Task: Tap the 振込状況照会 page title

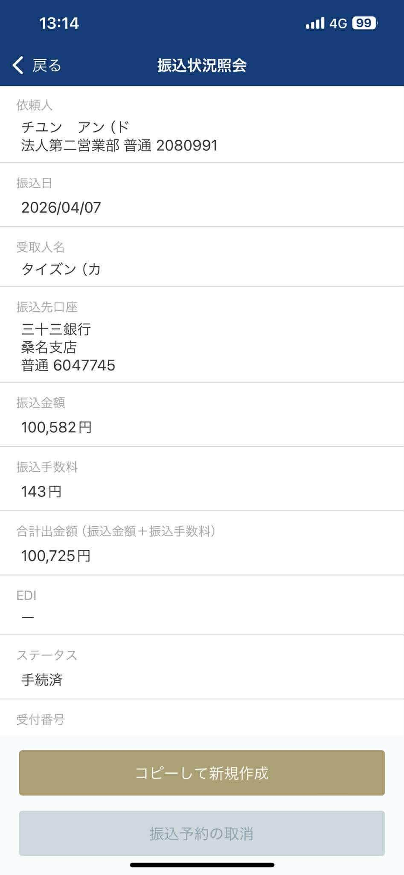Action: [x=202, y=65]
